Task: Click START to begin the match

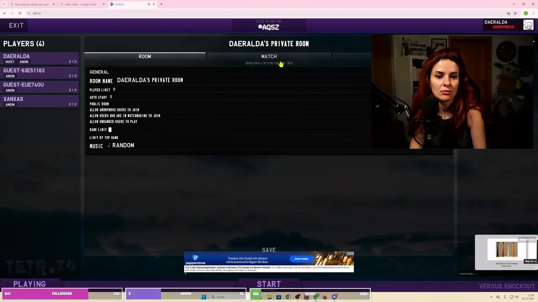Action: click(269, 284)
